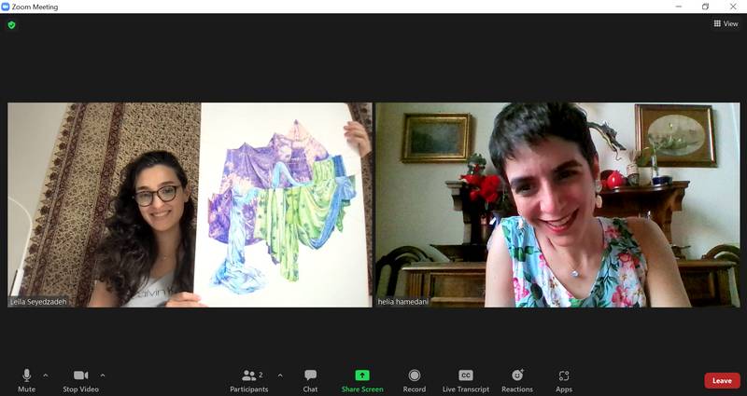Image resolution: width=747 pixels, height=396 pixels.
Task: Maximize the Zoom Meeting window
Action: [706, 7]
